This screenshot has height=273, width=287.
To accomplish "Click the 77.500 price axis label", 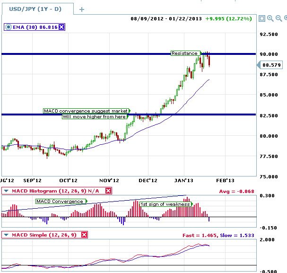I will (x=269, y=157).
